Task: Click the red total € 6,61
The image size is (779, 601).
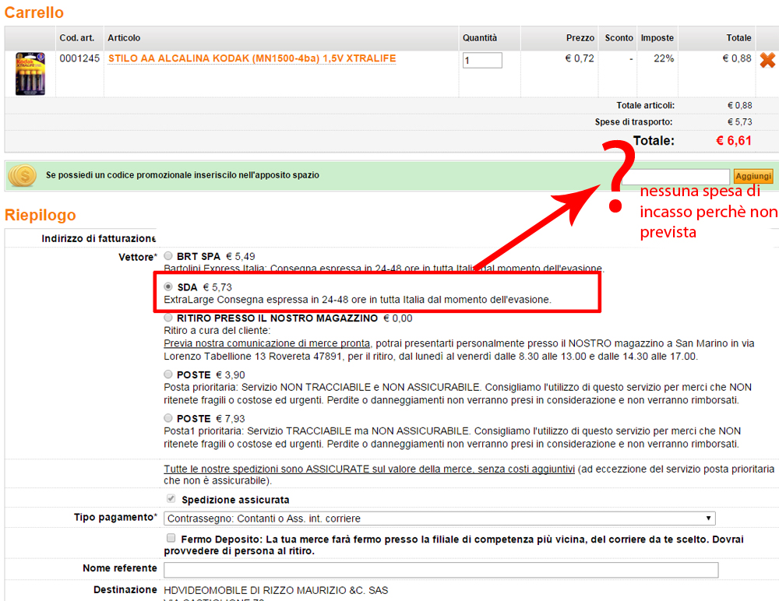Action: (x=733, y=141)
